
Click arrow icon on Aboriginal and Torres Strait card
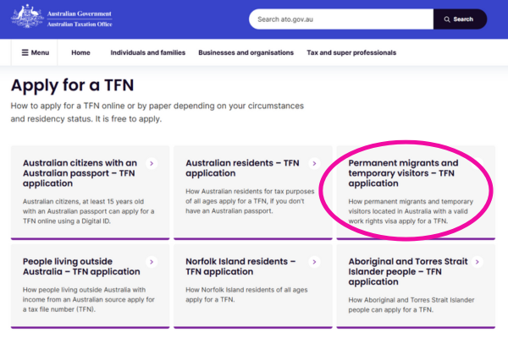pyautogui.click(x=477, y=262)
